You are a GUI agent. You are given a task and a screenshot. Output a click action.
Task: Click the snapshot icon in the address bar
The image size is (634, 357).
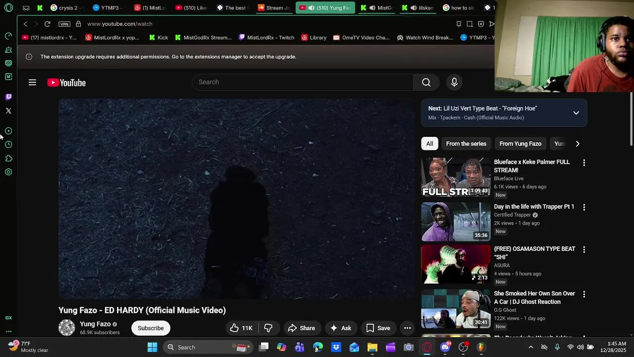coord(470,24)
